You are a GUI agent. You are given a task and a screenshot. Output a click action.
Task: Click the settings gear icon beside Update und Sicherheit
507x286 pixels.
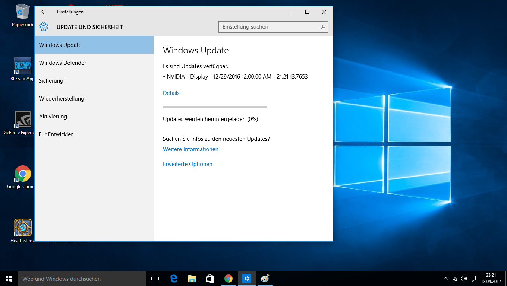(44, 27)
